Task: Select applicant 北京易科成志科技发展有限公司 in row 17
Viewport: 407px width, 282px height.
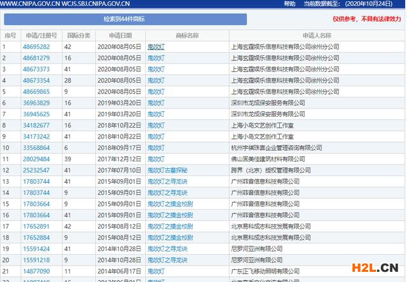Action: [x=271, y=226]
